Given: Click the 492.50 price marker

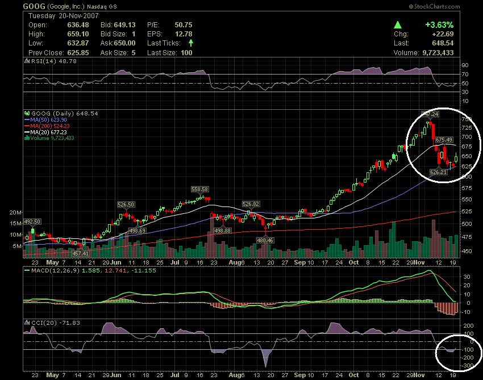Looking at the screenshot, I should click(32, 222).
